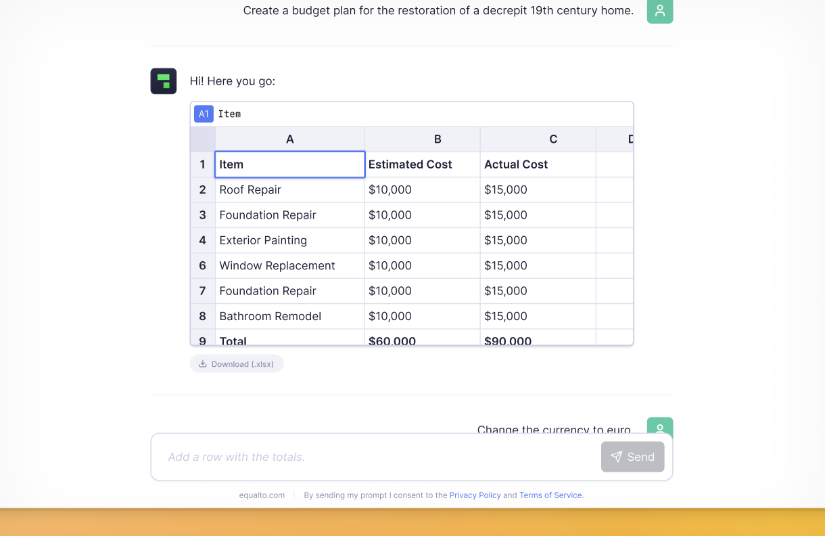The image size is (825, 536).
Task: Select Roof Repair's $10,000 estimated cost
Action: pos(423,190)
